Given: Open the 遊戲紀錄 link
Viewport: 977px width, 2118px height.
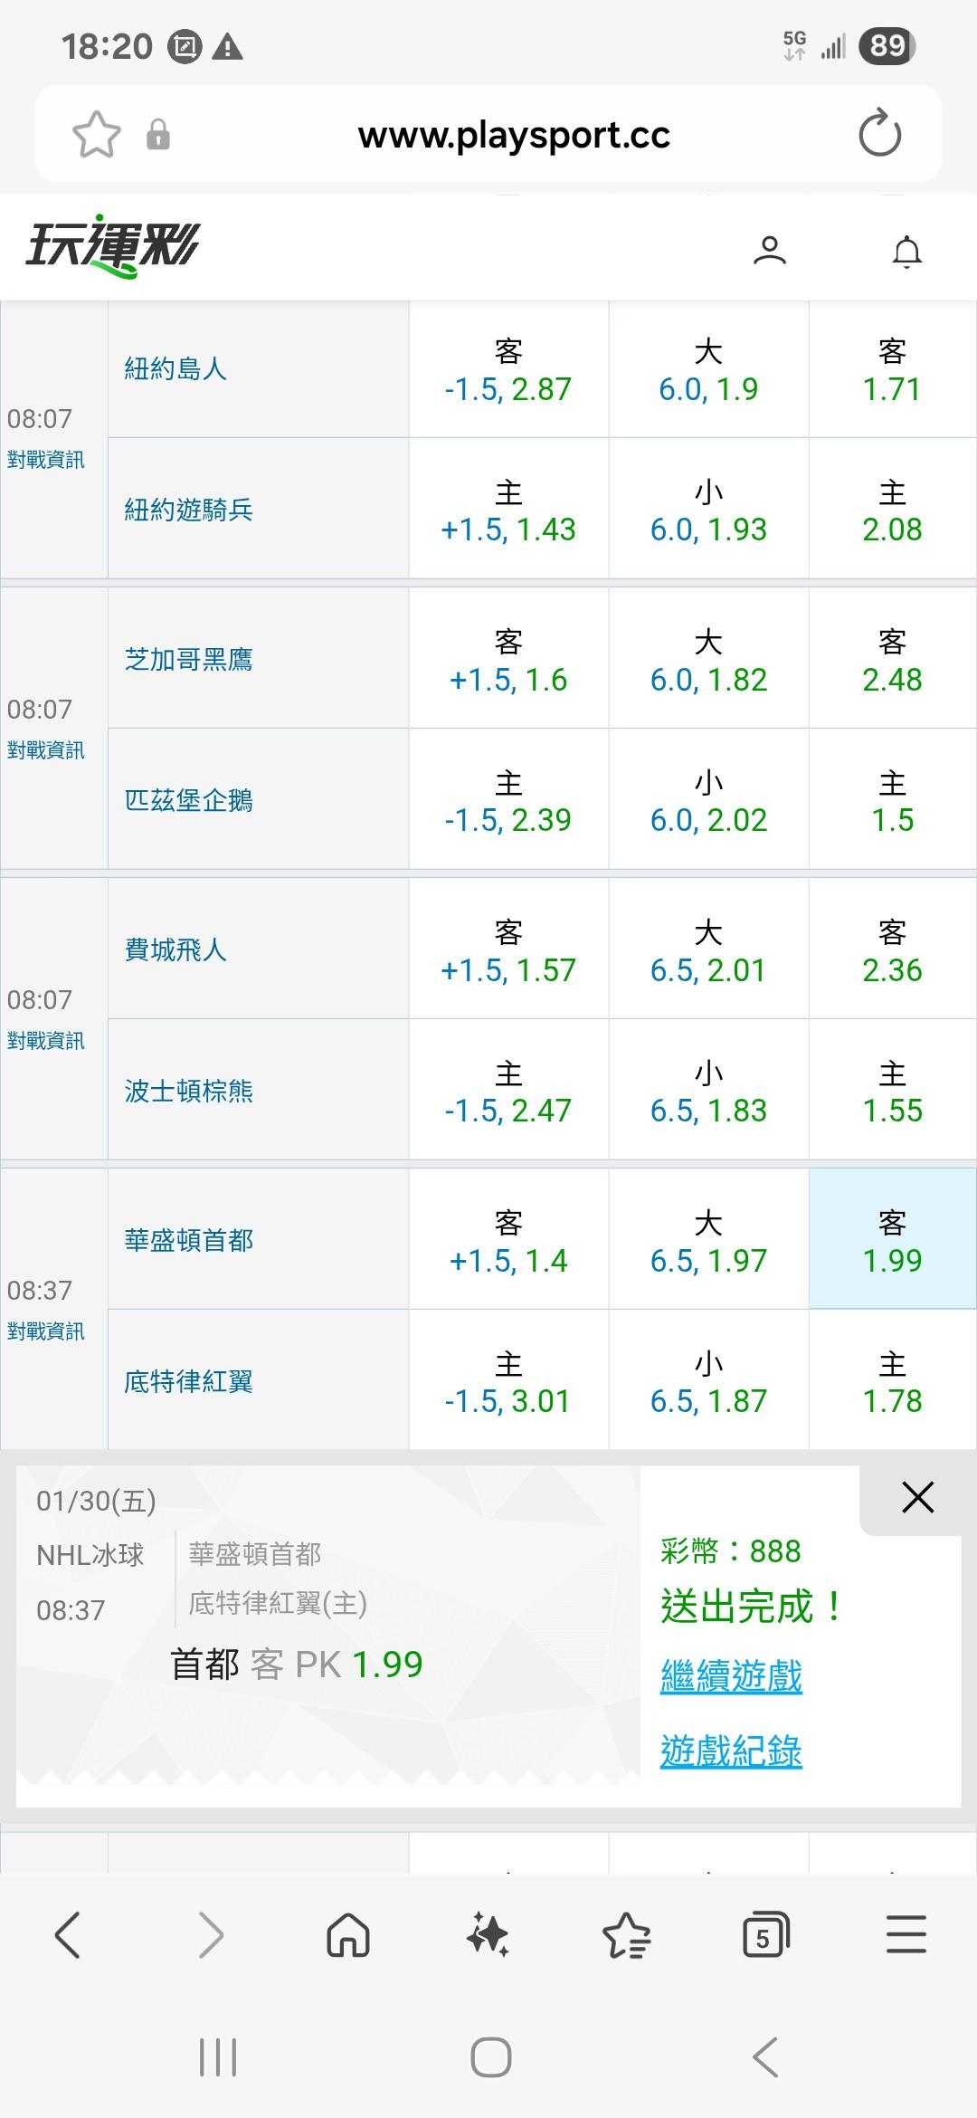Looking at the screenshot, I should [731, 1751].
